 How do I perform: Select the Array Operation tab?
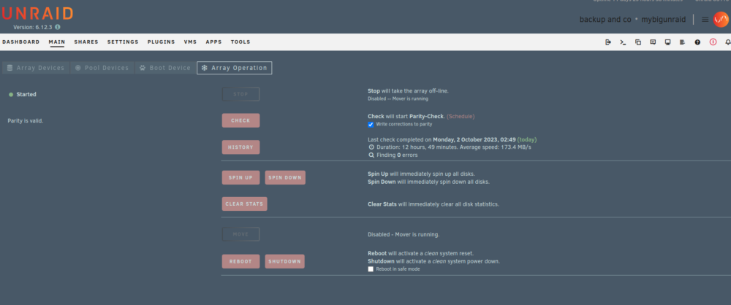(x=235, y=68)
